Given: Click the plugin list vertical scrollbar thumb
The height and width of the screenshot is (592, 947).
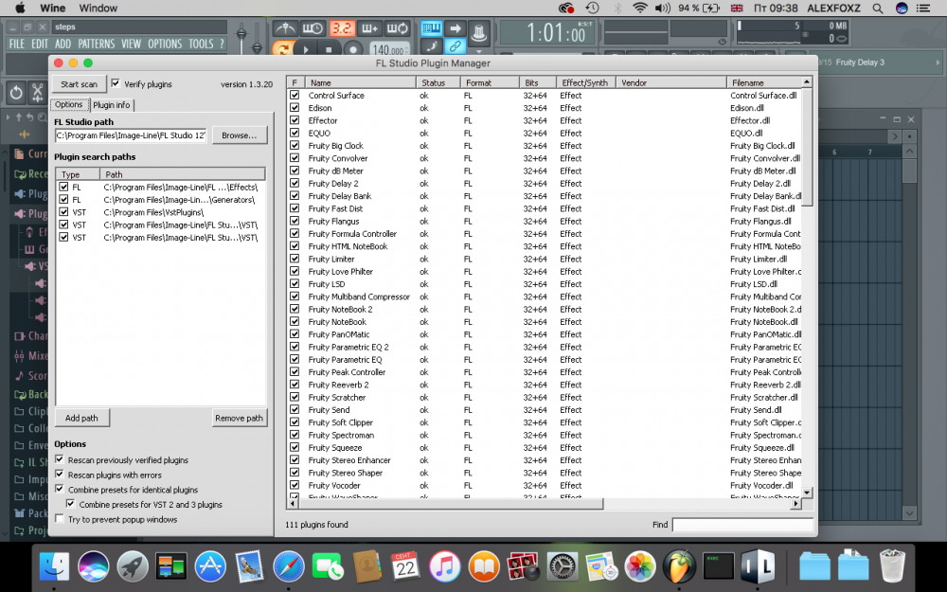Looking at the screenshot, I should tap(806, 148).
